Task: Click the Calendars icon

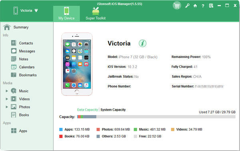Action: 14,67
